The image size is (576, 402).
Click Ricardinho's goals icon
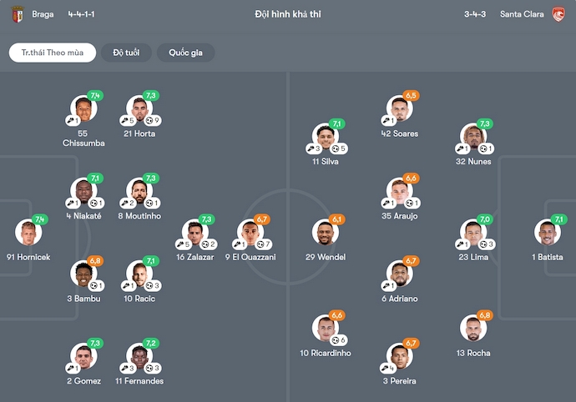(x=336, y=340)
